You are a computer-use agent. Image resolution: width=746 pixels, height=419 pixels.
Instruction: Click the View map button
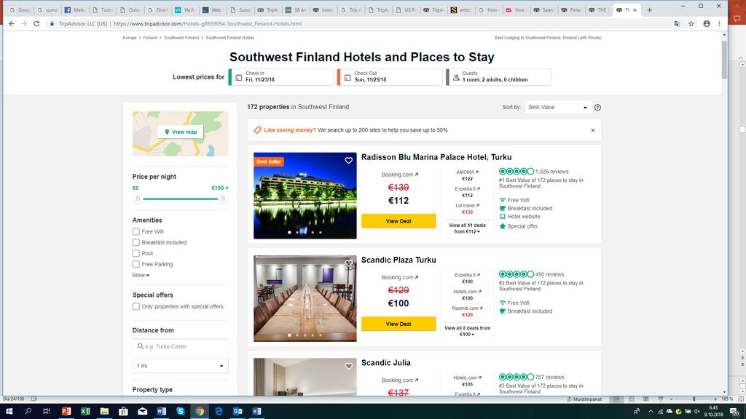[181, 132]
